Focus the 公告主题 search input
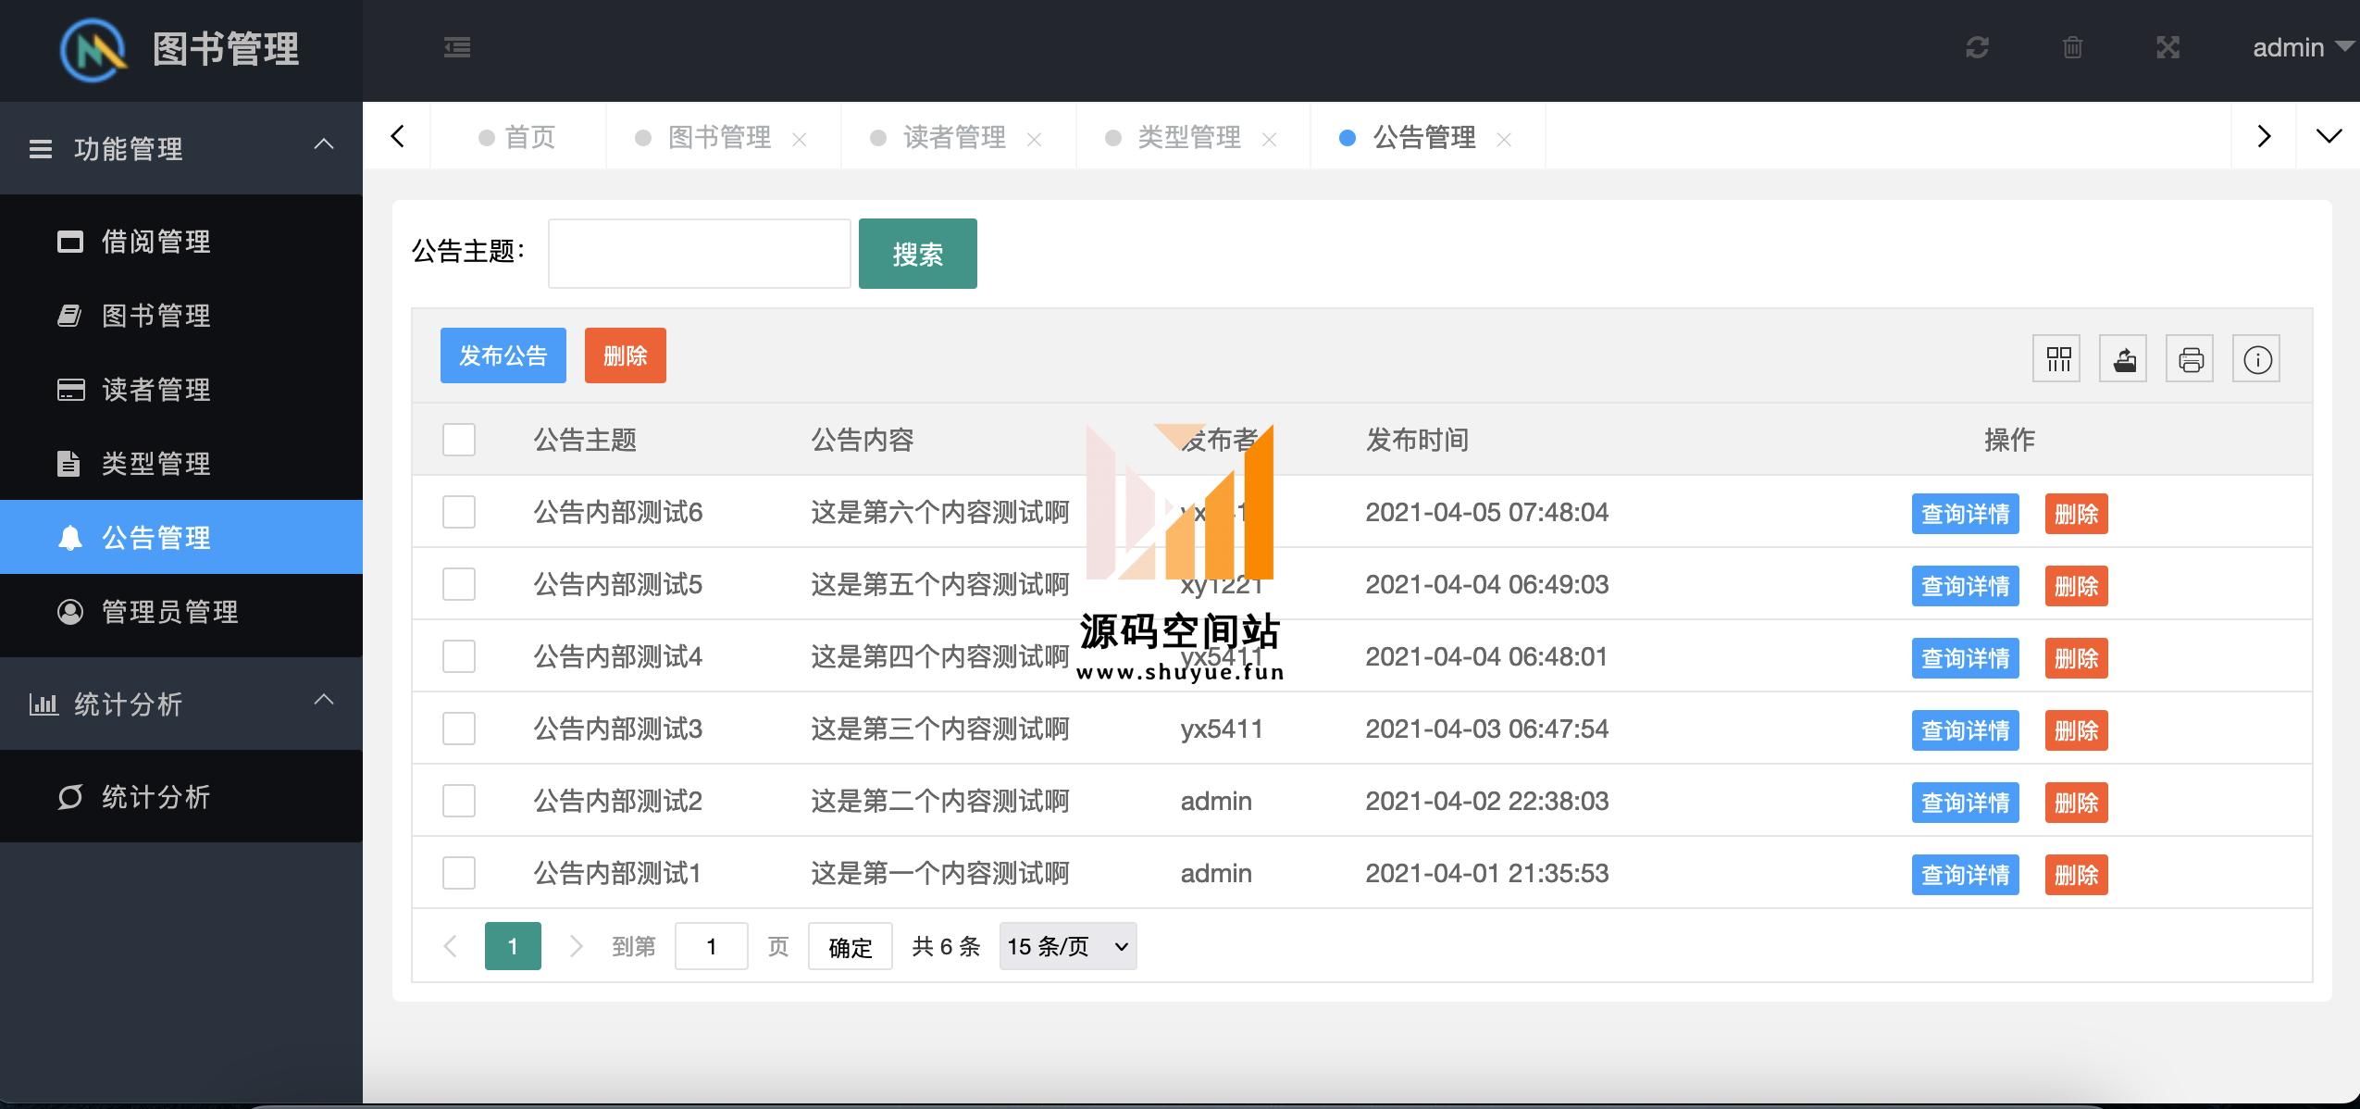 (x=700, y=254)
